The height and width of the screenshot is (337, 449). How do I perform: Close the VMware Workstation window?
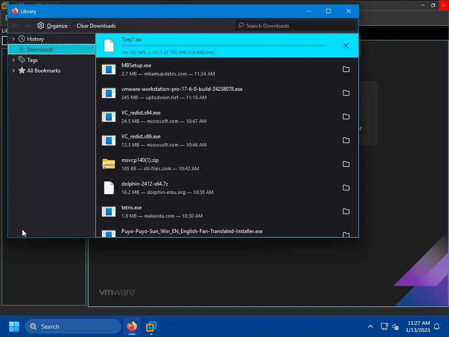pyautogui.click(x=444, y=5)
